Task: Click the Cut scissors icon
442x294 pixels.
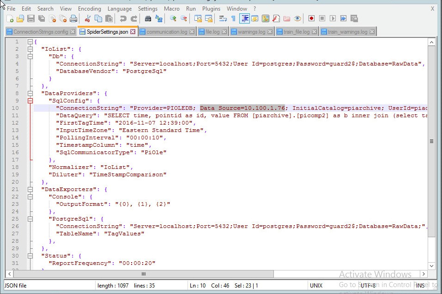Action: 87,18
